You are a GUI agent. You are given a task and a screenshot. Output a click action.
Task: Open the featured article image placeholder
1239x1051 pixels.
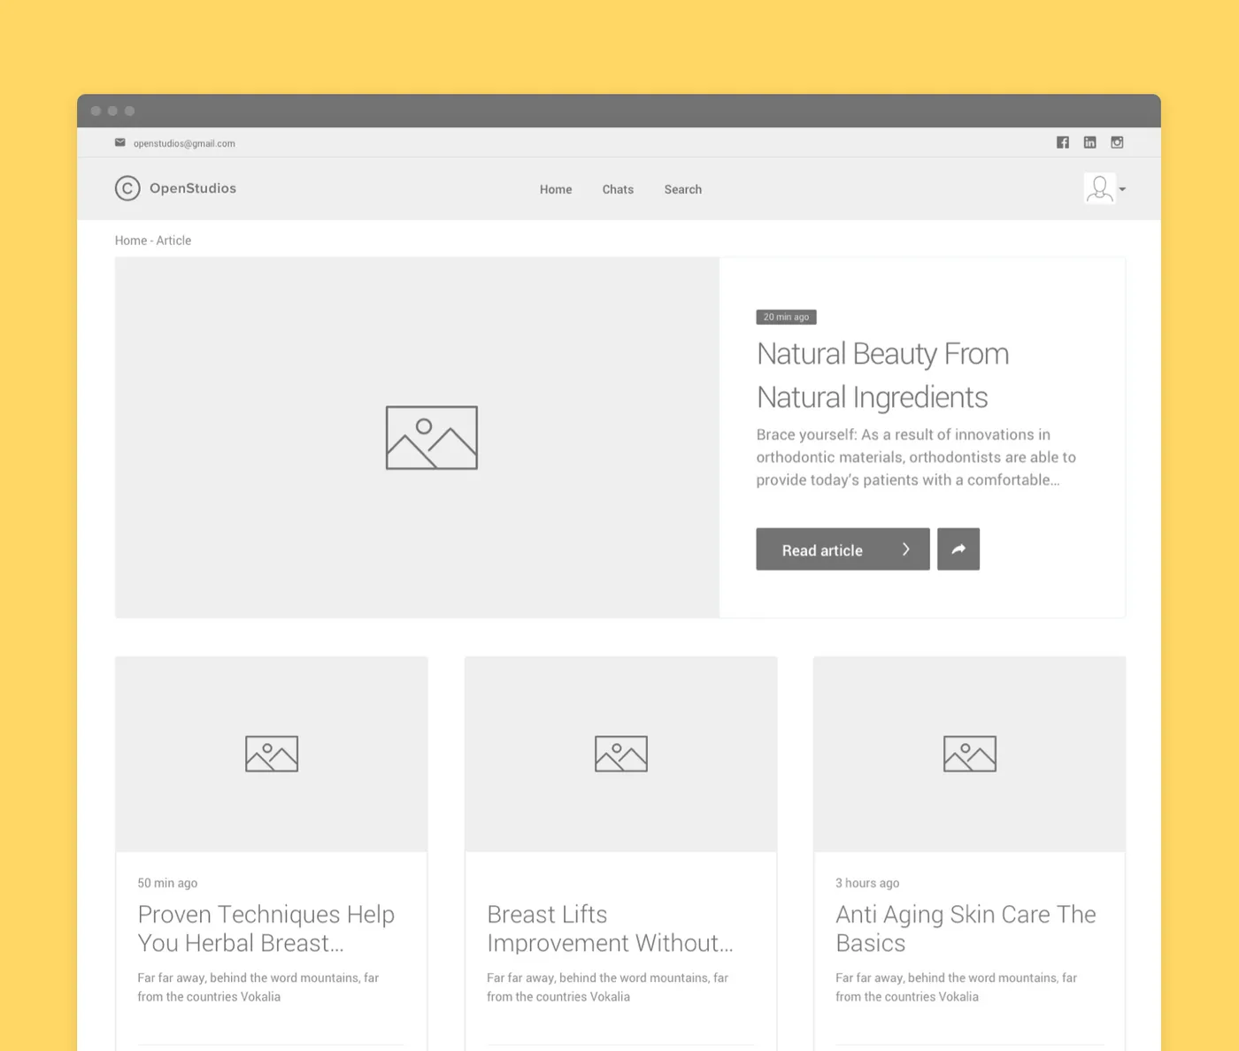pyautogui.click(x=417, y=438)
